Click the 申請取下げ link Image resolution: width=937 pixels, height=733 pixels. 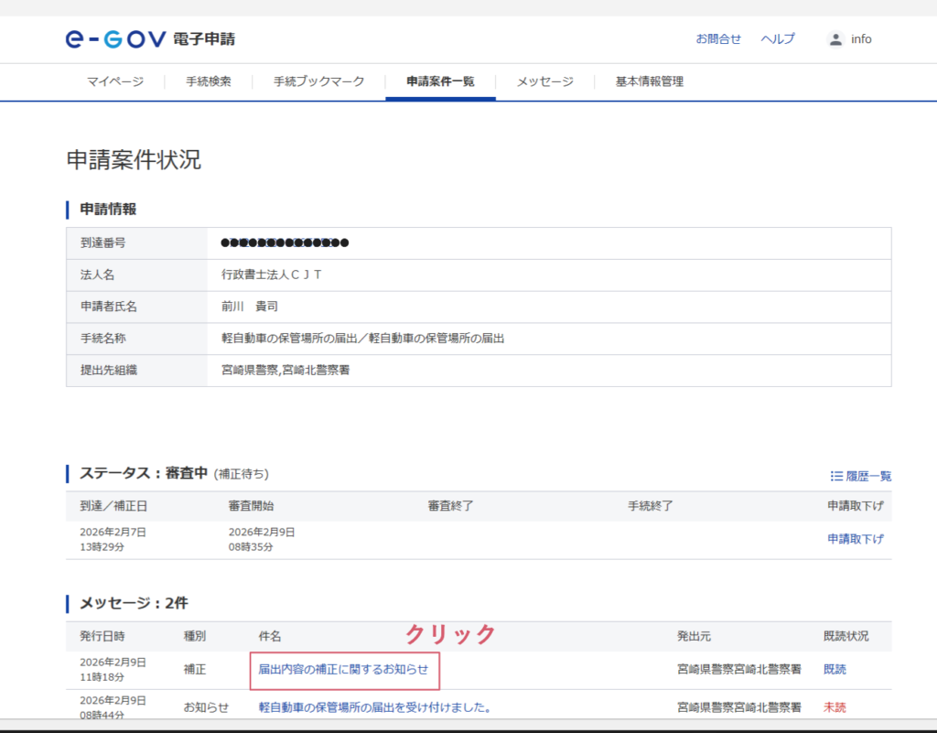pyautogui.click(x=856, y=539)
